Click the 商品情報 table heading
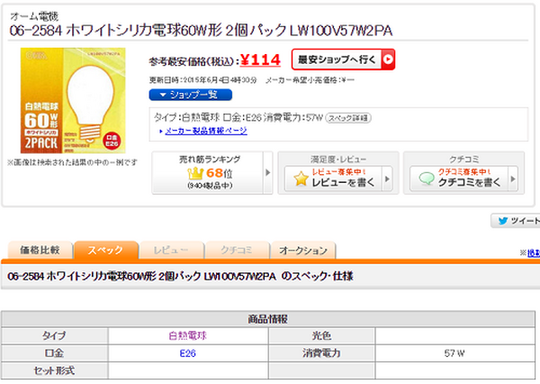540x384 pixels. (268, 319)
